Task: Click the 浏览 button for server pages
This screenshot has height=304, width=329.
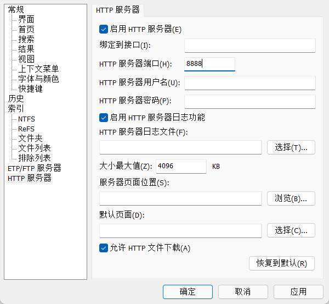Action: tap(291, 198)
